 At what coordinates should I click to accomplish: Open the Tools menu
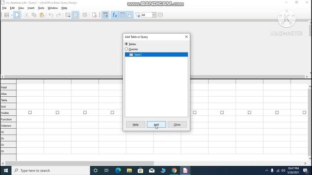tap(41, 8)
